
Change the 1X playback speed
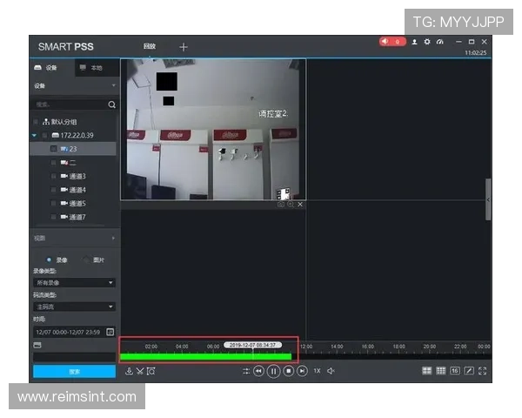[317, 371]
